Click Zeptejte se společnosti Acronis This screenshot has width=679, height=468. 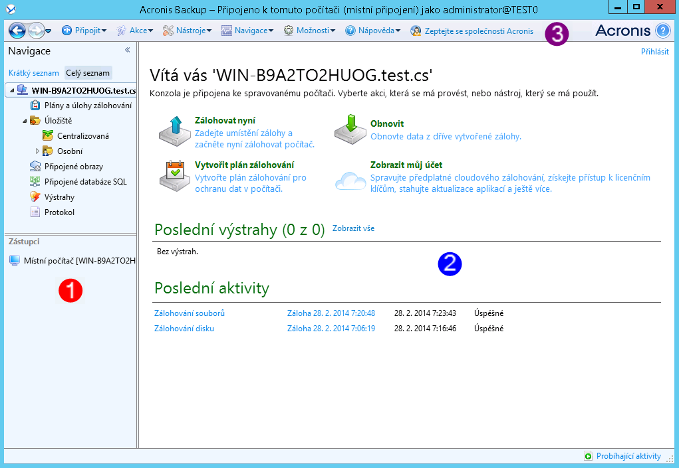[479, 31]
